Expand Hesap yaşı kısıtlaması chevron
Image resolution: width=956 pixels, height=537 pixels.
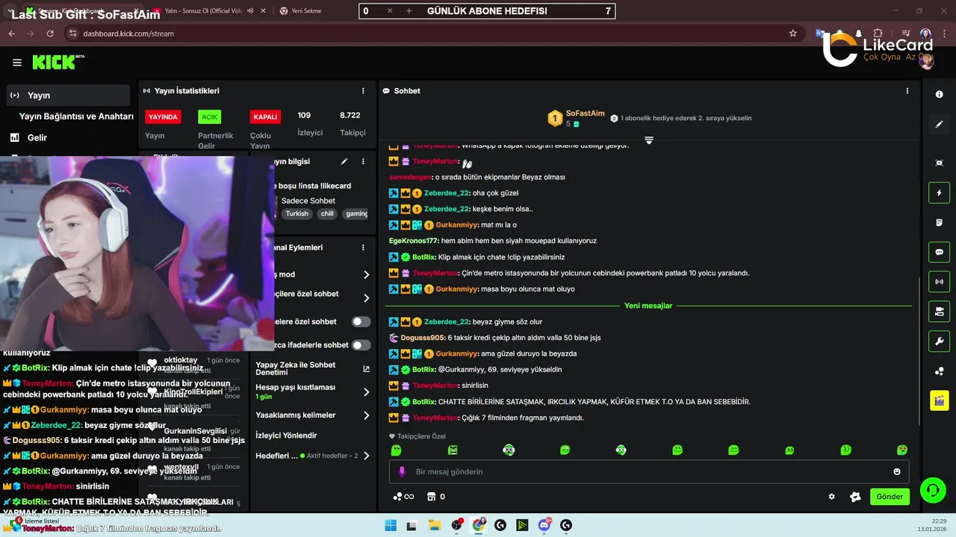point(366,392)
